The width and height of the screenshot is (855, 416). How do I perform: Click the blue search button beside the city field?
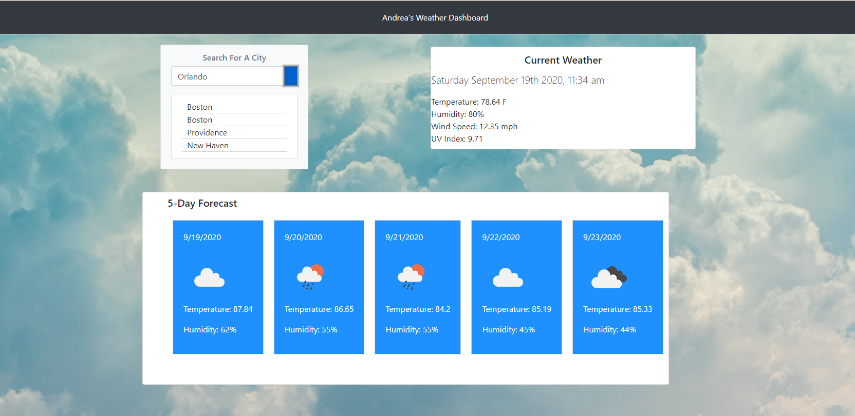(x=291, y=76)
